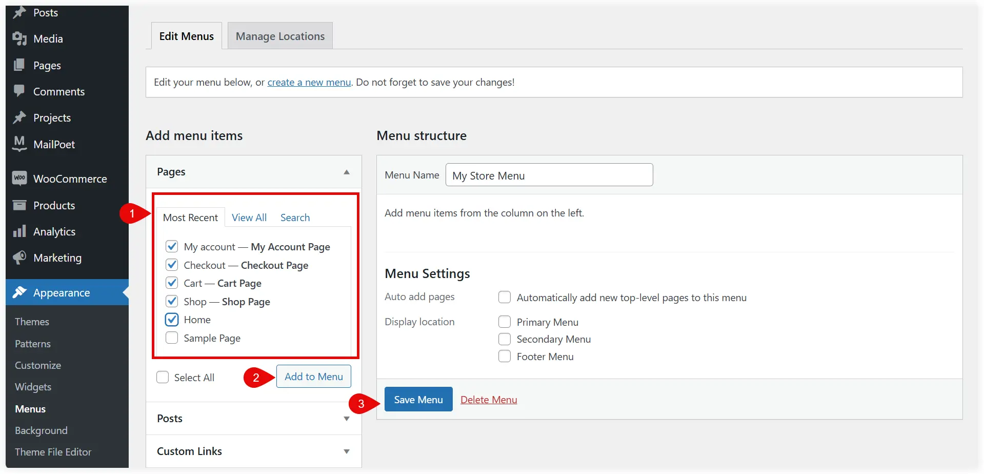
Task: Click into the Menu Name field
Action: point(549,175)
